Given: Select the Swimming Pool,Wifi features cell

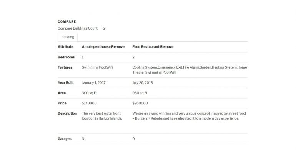Looking at the screenshot, I should click(x=97, y=67).
